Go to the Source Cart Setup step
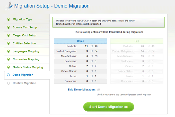The image size is (175, 117). click(x=25, y=27)
